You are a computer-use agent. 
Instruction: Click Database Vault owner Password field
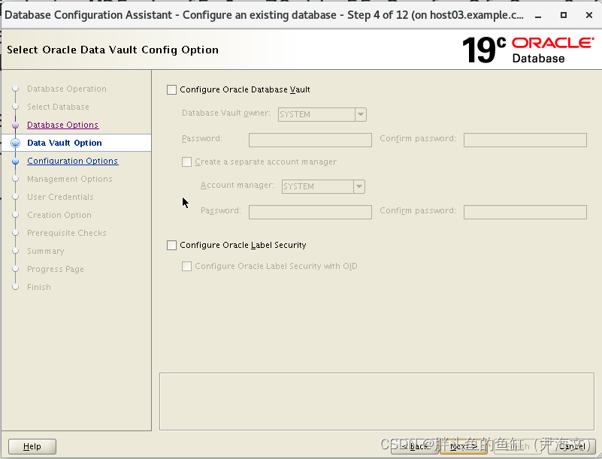(x=310, y=140)
